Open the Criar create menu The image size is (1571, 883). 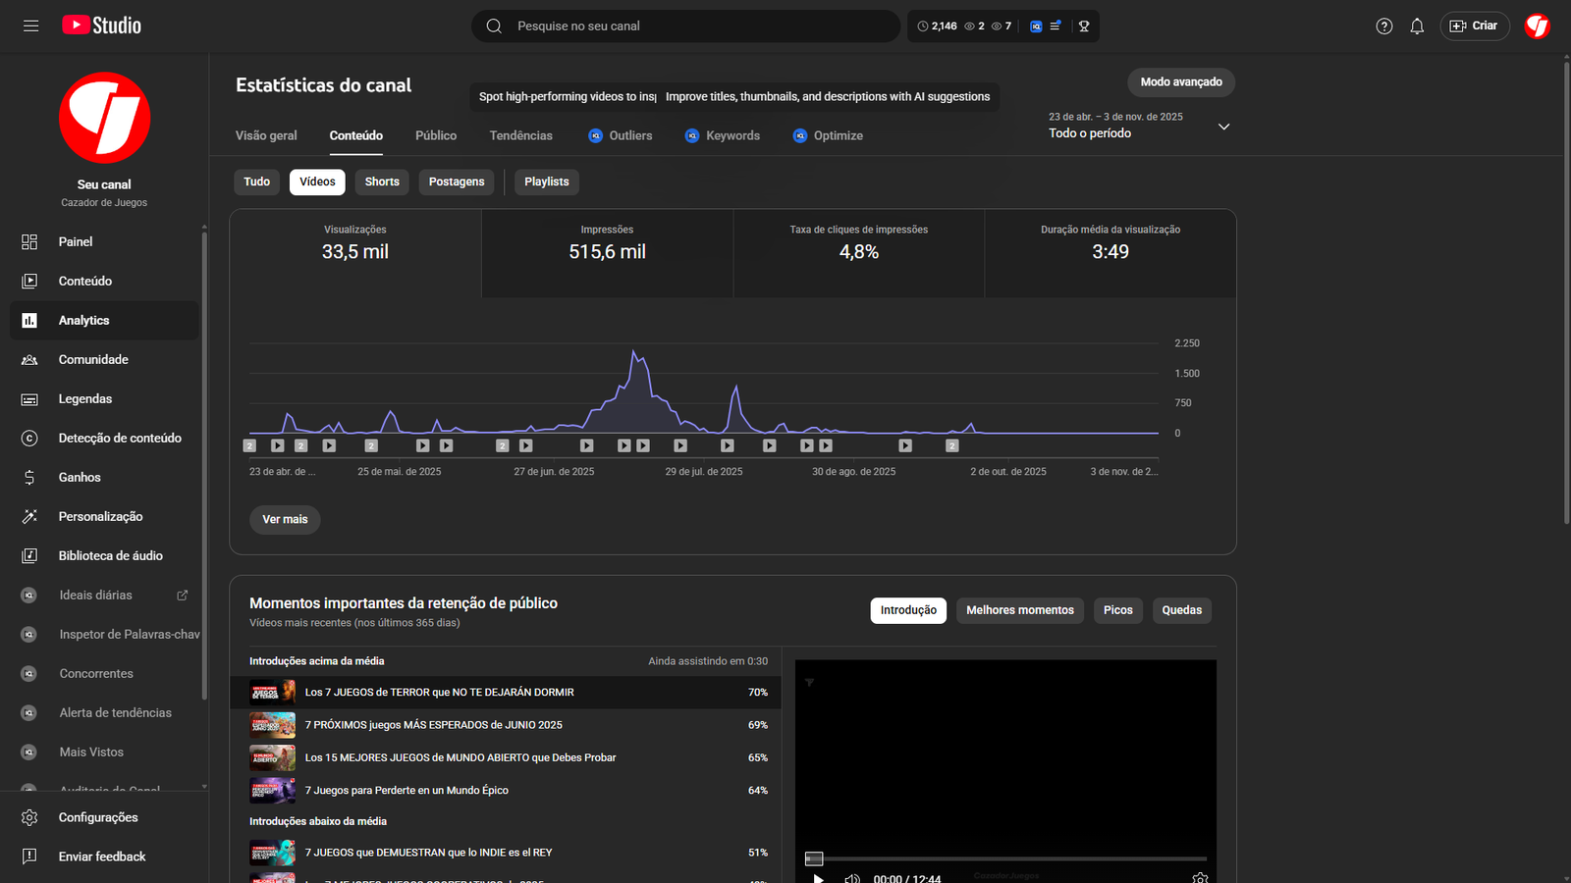[1474, 26]
